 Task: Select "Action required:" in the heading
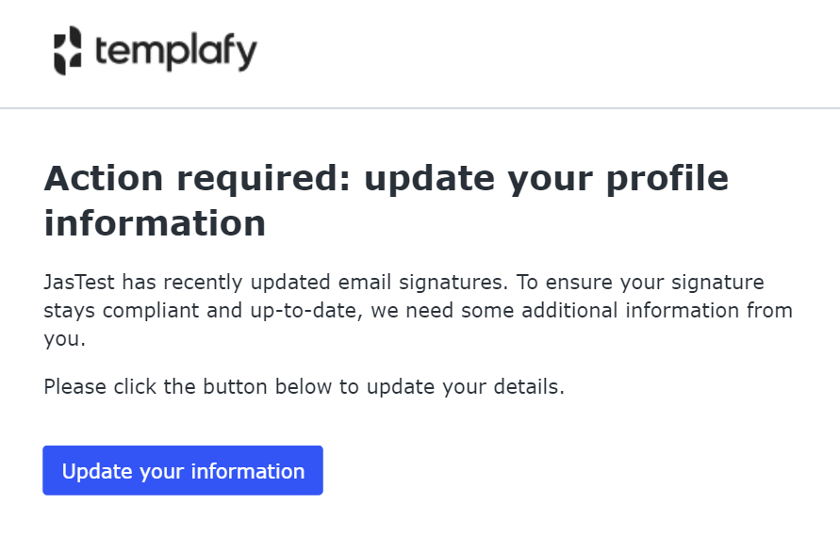(197, 178)
